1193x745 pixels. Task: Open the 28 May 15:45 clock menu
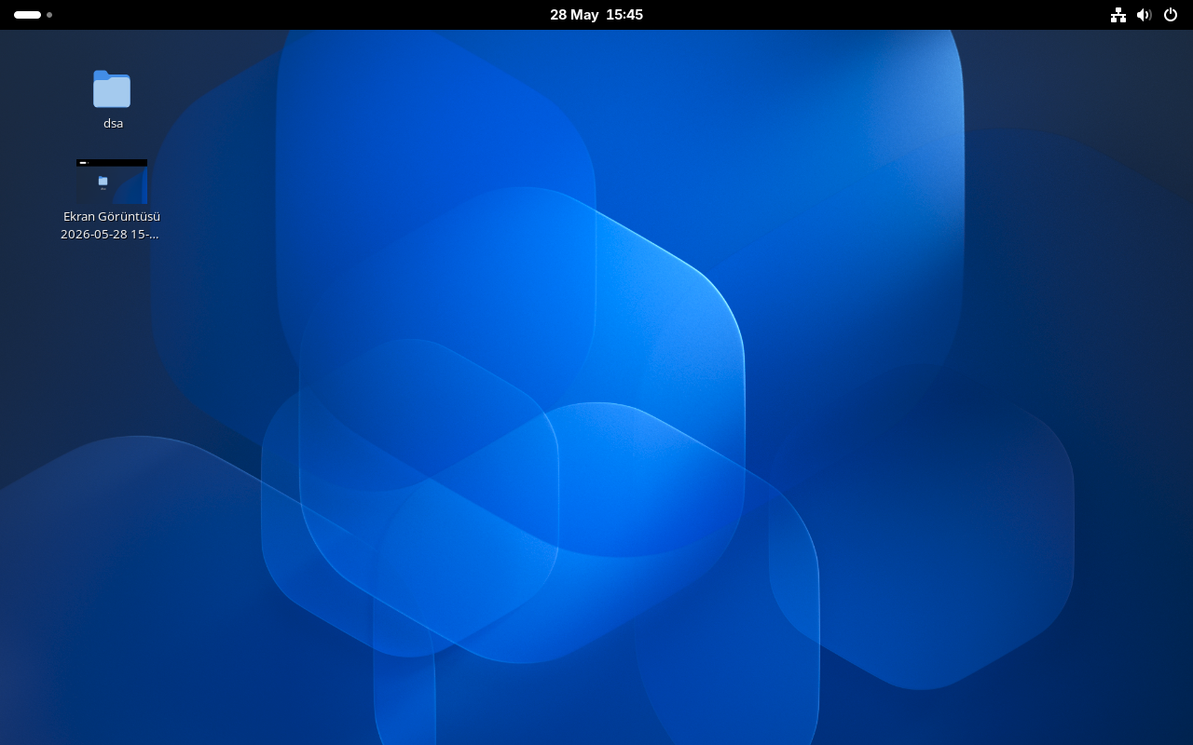pyautogui.click(x=596, y=15)
